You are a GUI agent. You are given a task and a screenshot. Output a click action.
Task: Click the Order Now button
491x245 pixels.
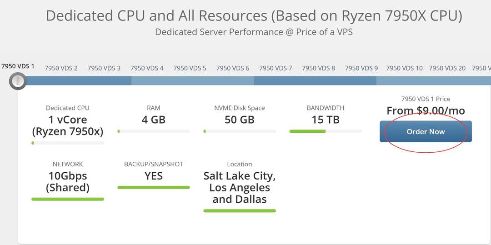[x=426, y=132]
